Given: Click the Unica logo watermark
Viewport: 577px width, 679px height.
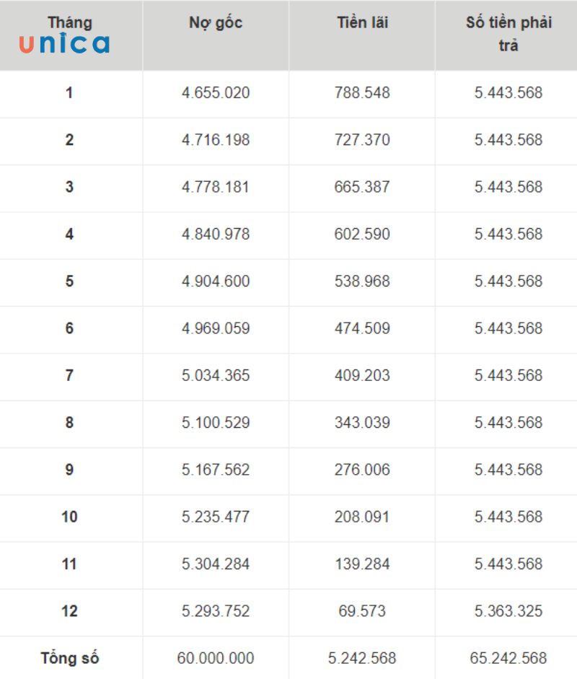Looking at the screenshot, I should pyautogui.click(x=64, y=45).
